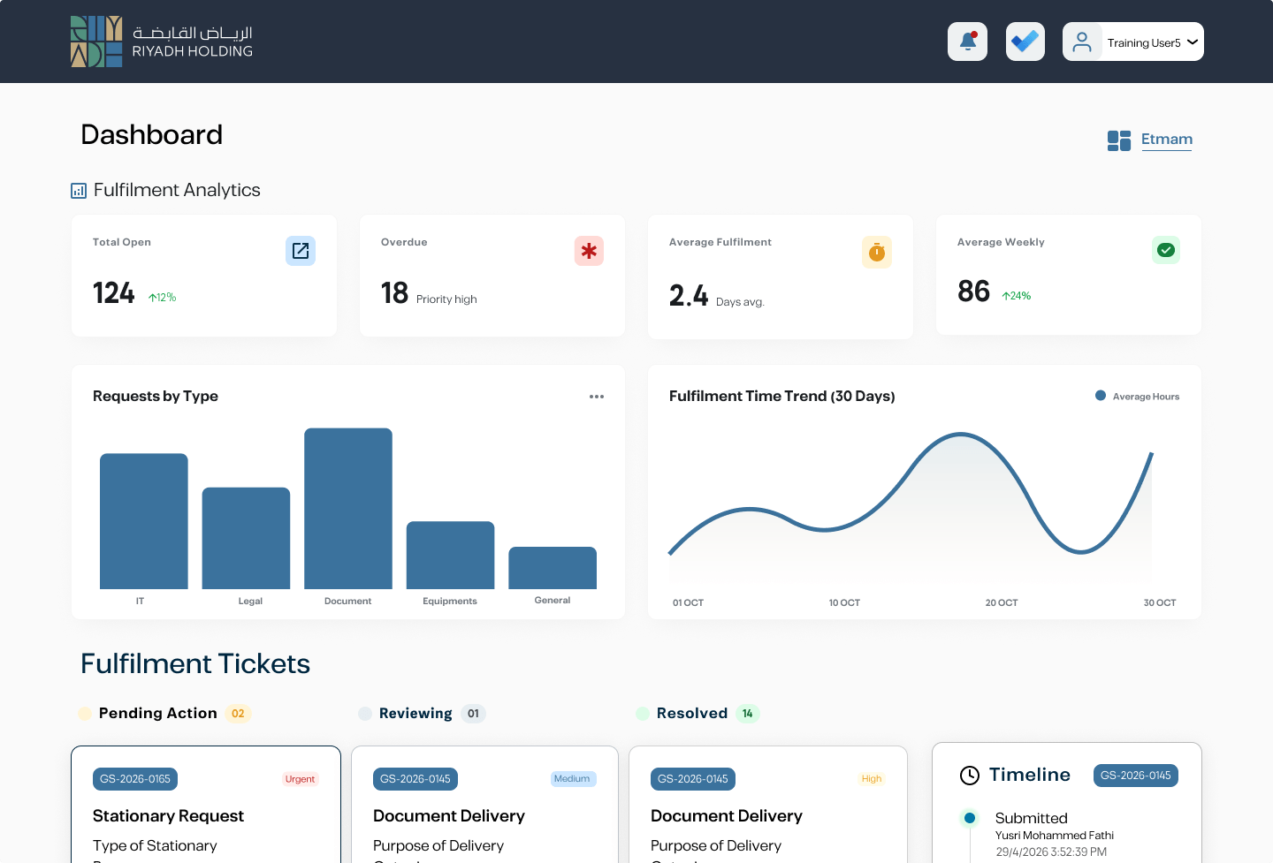Click the Type of Stationary field label
Screen dimensions: 1273x863
coord(155,846)
